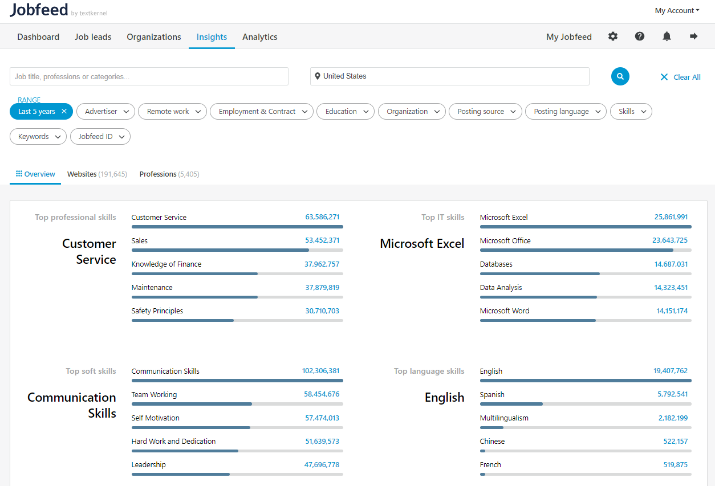Click the grid icon beside Overview
Screen dimensions: 715x486
click(18, 173)
